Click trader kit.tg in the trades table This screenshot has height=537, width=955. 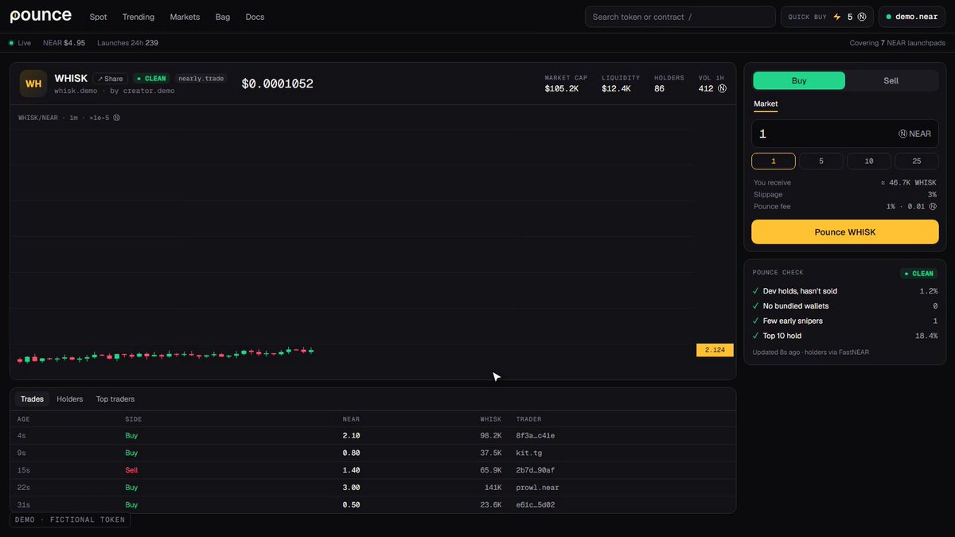coord(529,453)
